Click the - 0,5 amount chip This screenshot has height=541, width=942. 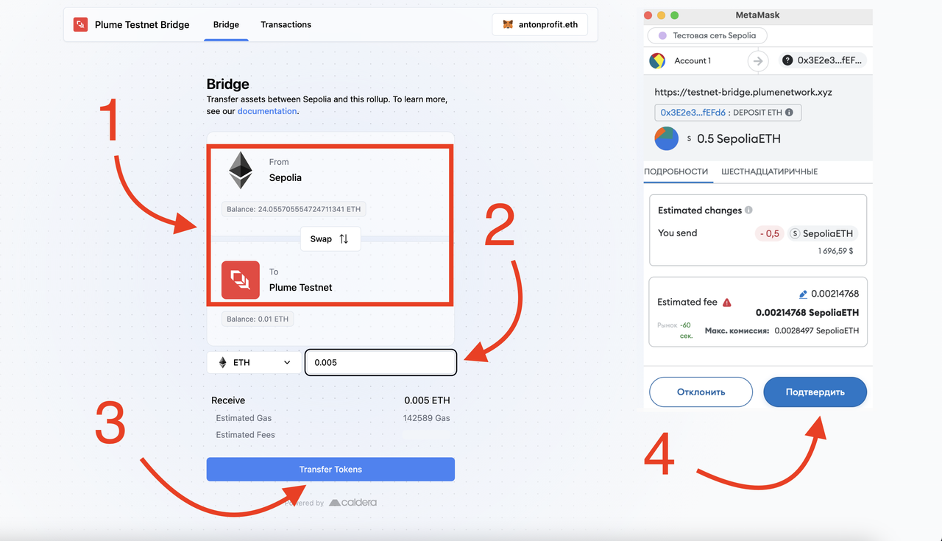769,233
